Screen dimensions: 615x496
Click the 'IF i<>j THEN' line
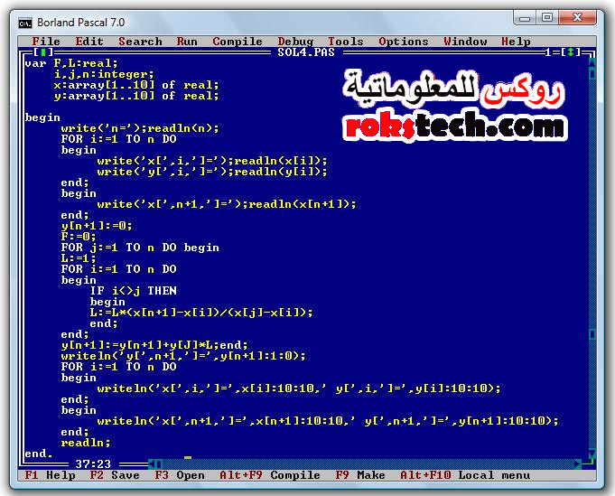pyautogui.click(x=133, y=291)
